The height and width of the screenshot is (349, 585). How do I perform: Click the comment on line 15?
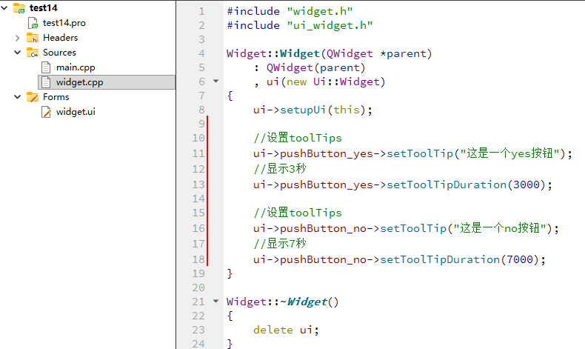click(298, 213)
